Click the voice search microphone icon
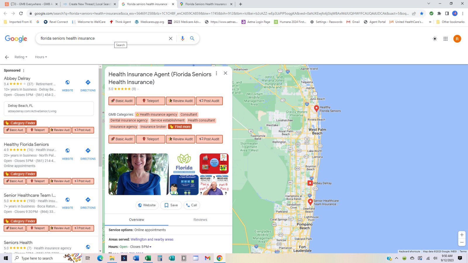The width and height of the screenshot is (468, 263). (183, 38)
